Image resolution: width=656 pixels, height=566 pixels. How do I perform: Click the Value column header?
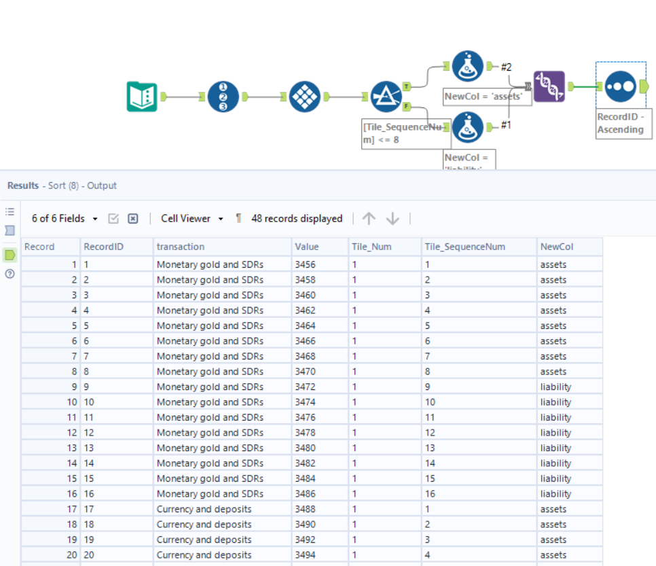320,247
